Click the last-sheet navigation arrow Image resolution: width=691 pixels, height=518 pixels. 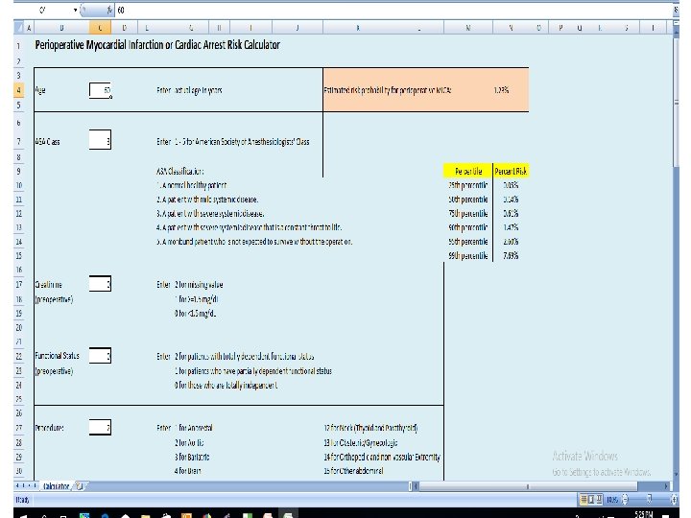click(x=36, y=485)
